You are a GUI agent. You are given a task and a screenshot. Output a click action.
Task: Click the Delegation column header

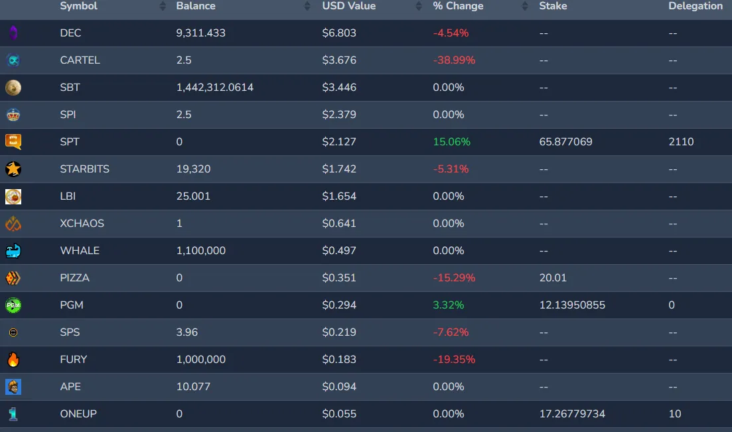coord(695,6)
